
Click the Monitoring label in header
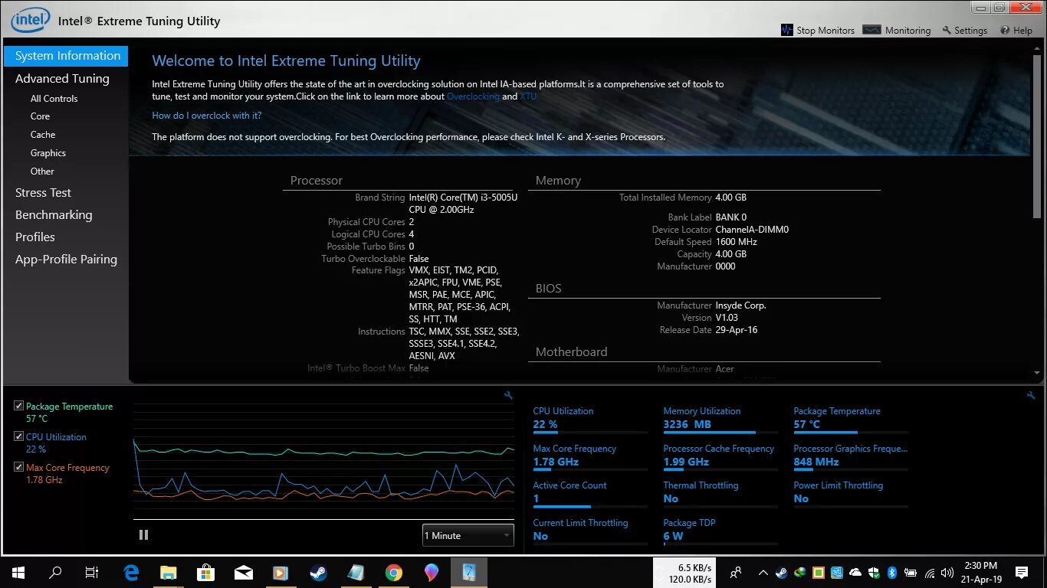[908, 31]
